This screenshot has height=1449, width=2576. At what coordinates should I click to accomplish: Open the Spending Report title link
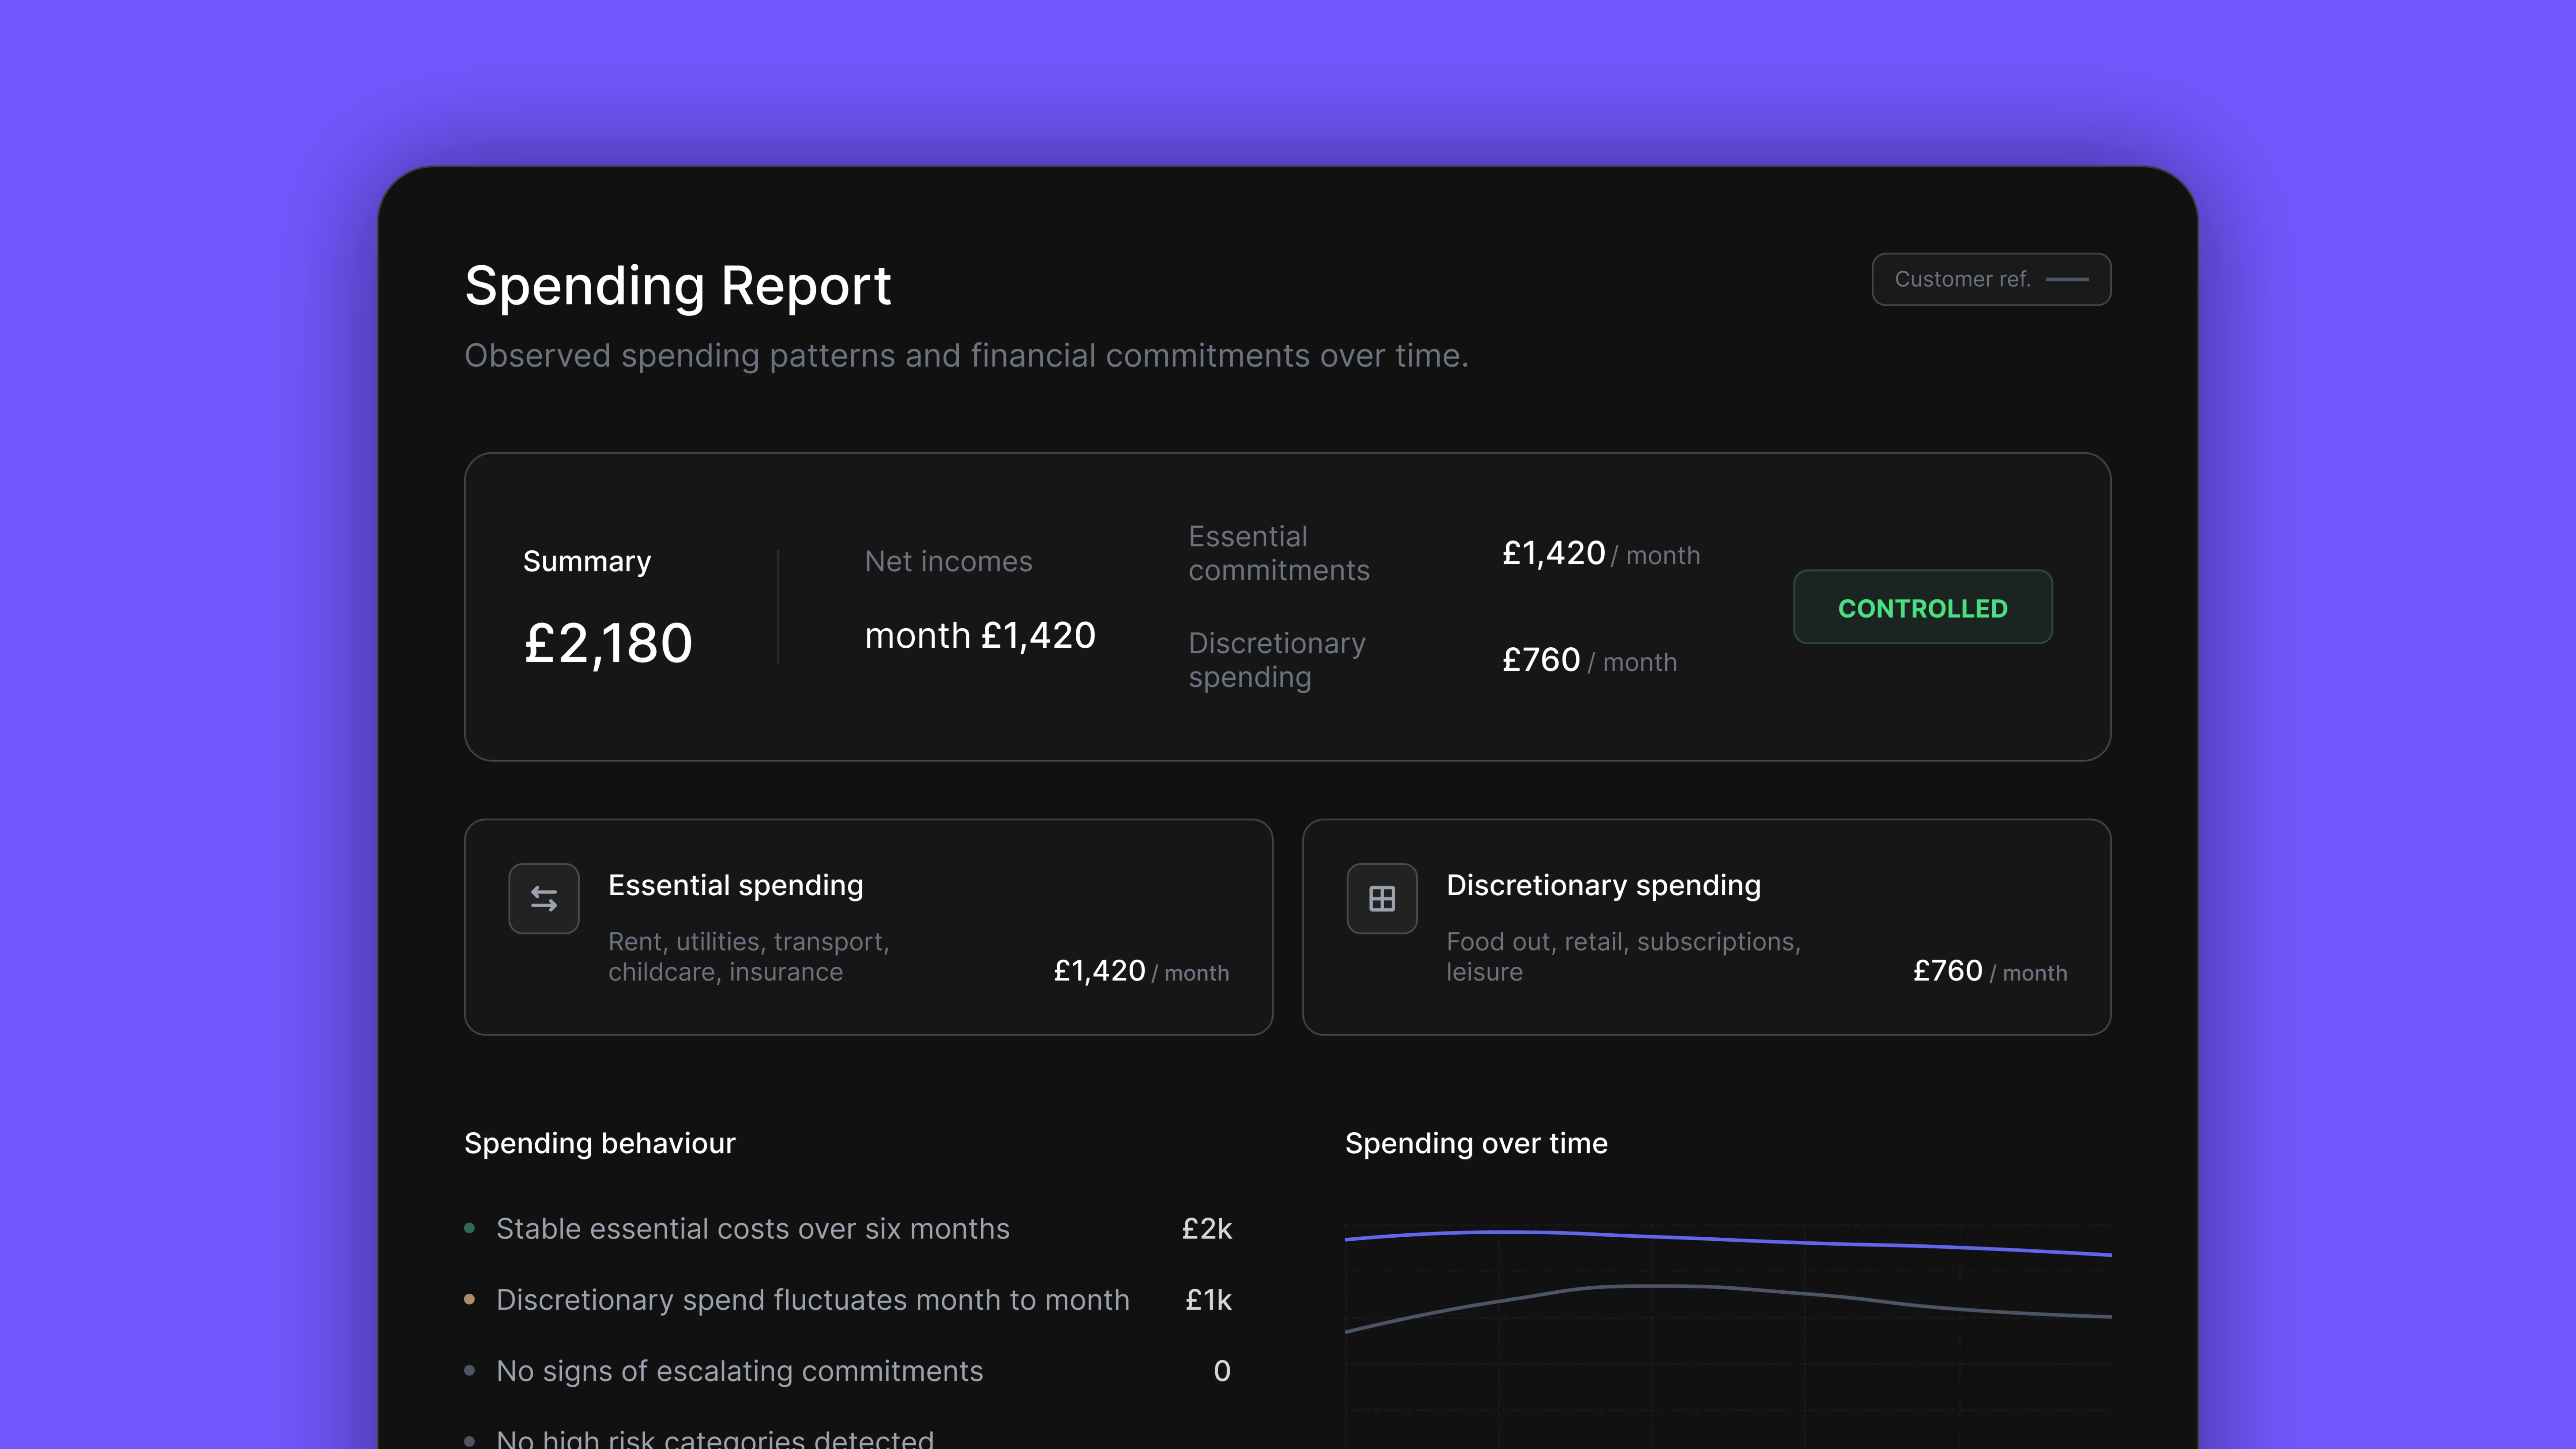click(678, 286)
